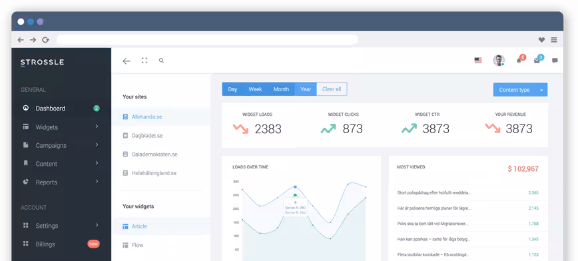This screenshot has width=578, height=261.
Task: Expand the Widgets sidebar menu
Action: (61, 127)
